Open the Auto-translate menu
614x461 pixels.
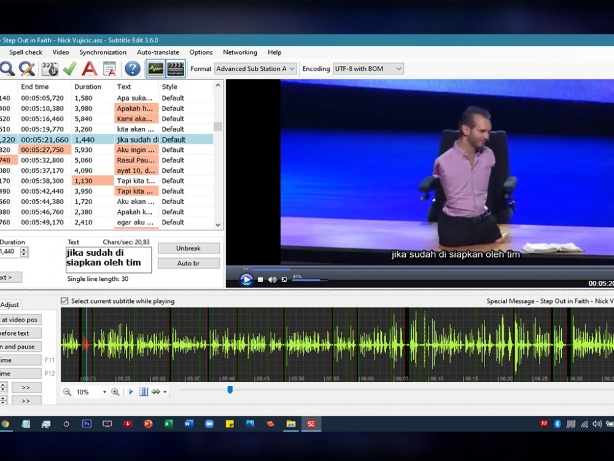coord(158,52)
